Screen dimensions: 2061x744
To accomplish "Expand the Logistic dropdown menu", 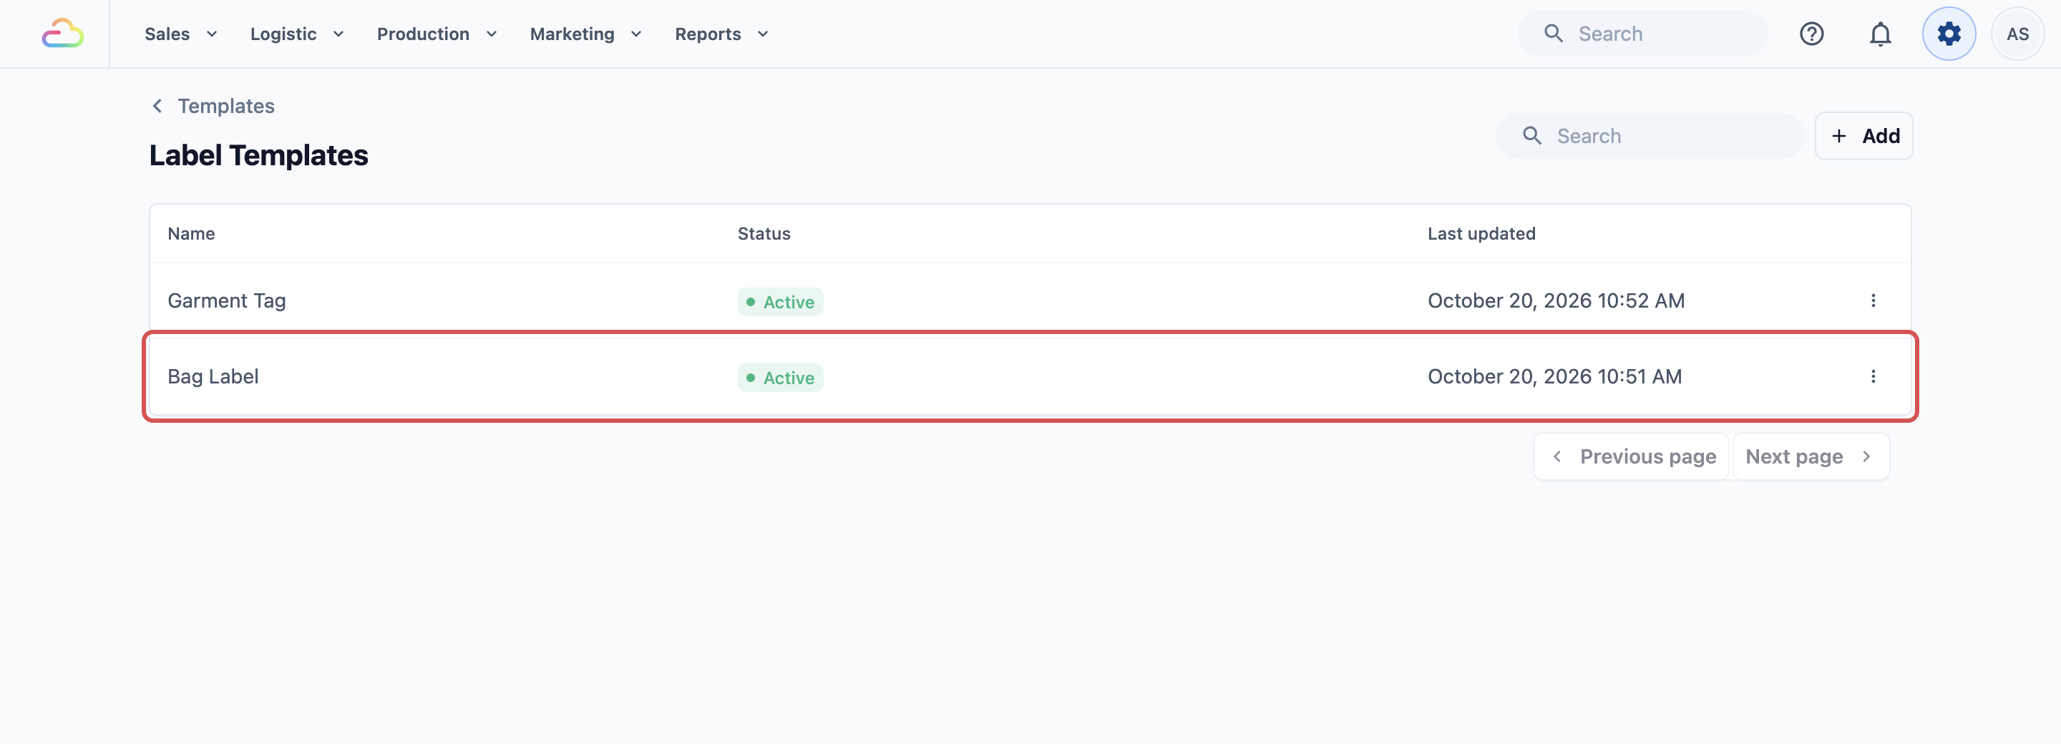I will pos(297,34).
